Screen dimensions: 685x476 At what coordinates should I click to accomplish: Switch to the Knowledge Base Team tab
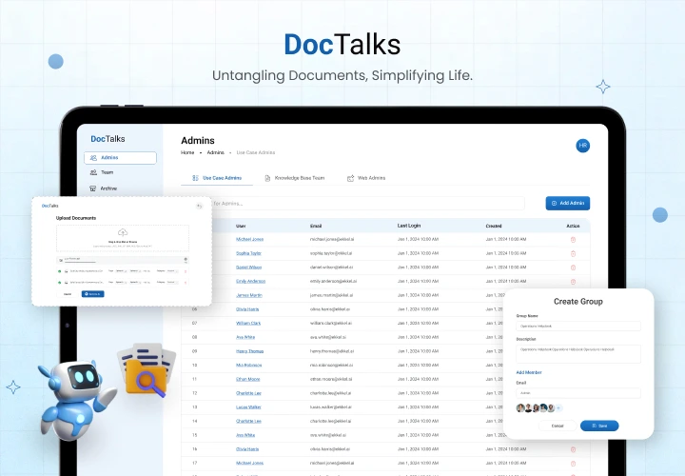point(293,178)
